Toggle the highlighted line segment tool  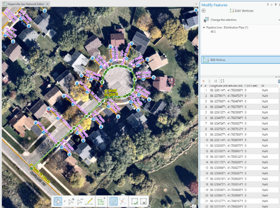pyautogui.click(x=113, y=201)
